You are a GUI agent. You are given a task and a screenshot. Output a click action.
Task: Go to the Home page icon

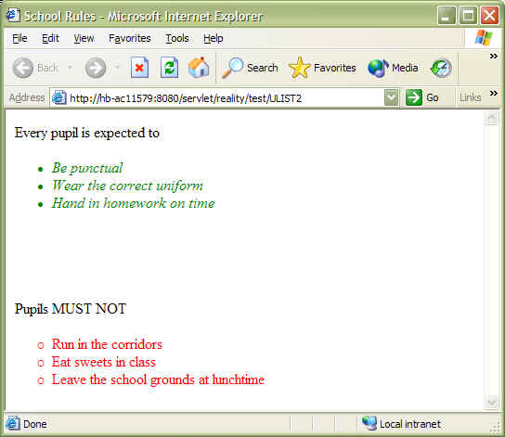click(x=199, y=68)
